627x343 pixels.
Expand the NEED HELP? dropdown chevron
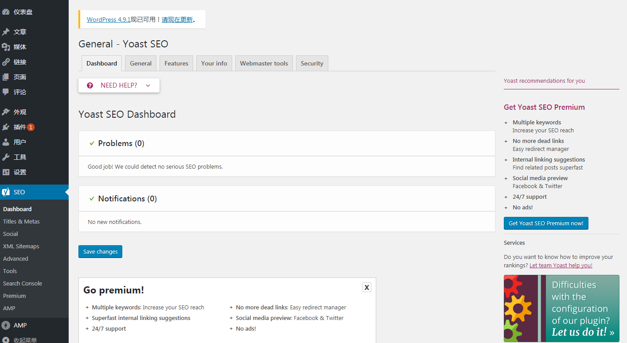pos(148,85)
